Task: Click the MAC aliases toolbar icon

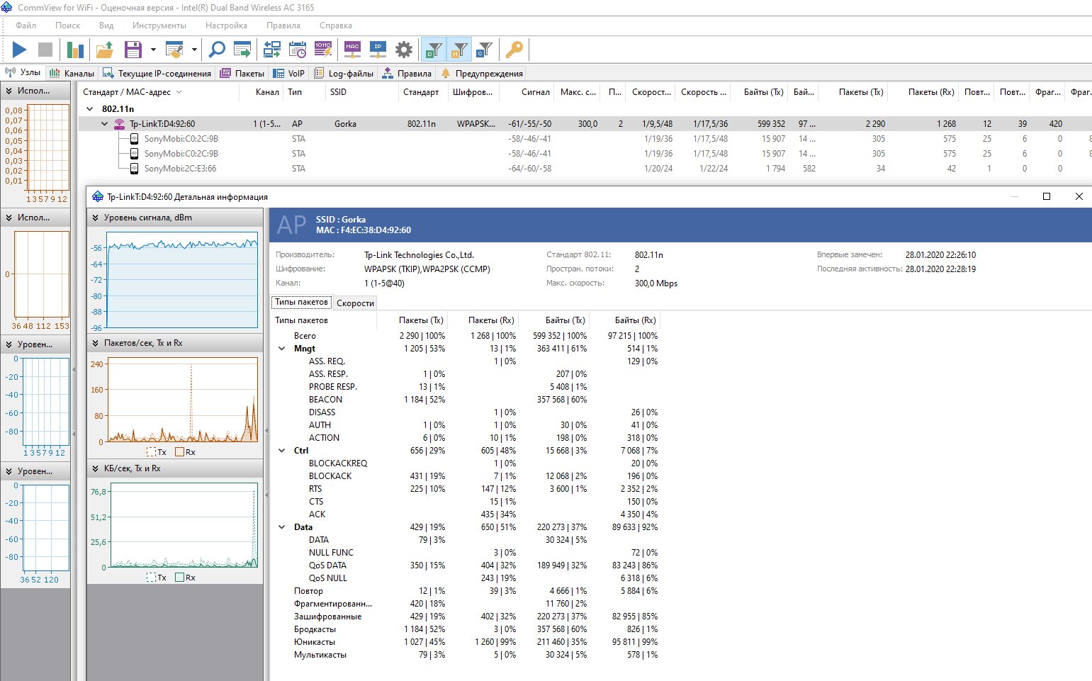Action: [352, 50]
